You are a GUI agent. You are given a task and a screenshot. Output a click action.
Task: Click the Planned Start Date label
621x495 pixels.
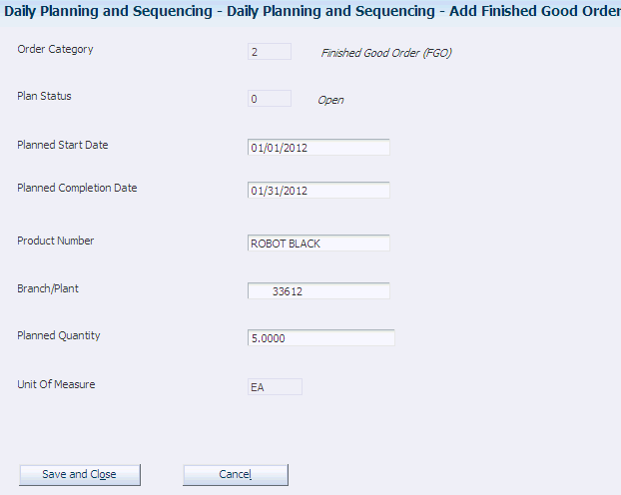[63, 145]
